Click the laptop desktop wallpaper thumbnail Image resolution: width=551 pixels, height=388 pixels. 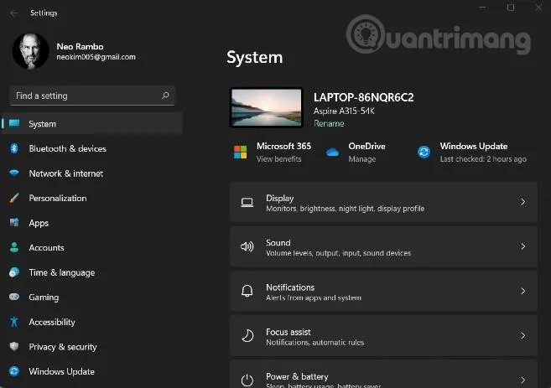tap(267, 107)
